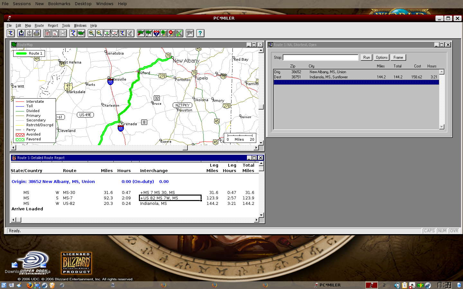This screenshot has width=463, height=289.
Task: Click the grey map toolbar icon
Action: tap(190, 33)
